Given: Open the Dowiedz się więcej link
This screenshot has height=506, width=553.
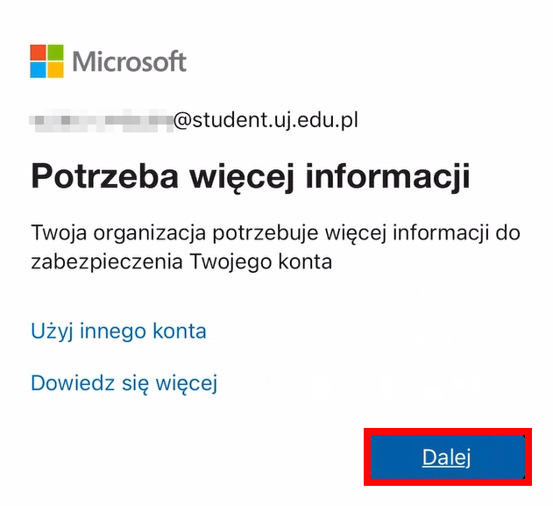Looking at the screenshot, I should (124, 383).
